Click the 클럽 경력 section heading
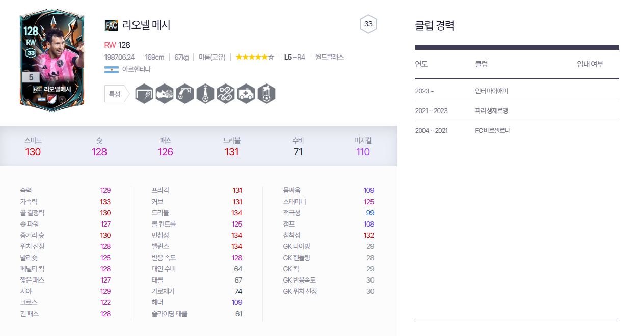Viewport: 636px width, 336px height. (435, 25)
